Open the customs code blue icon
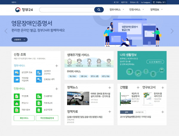 coord(39,73)
